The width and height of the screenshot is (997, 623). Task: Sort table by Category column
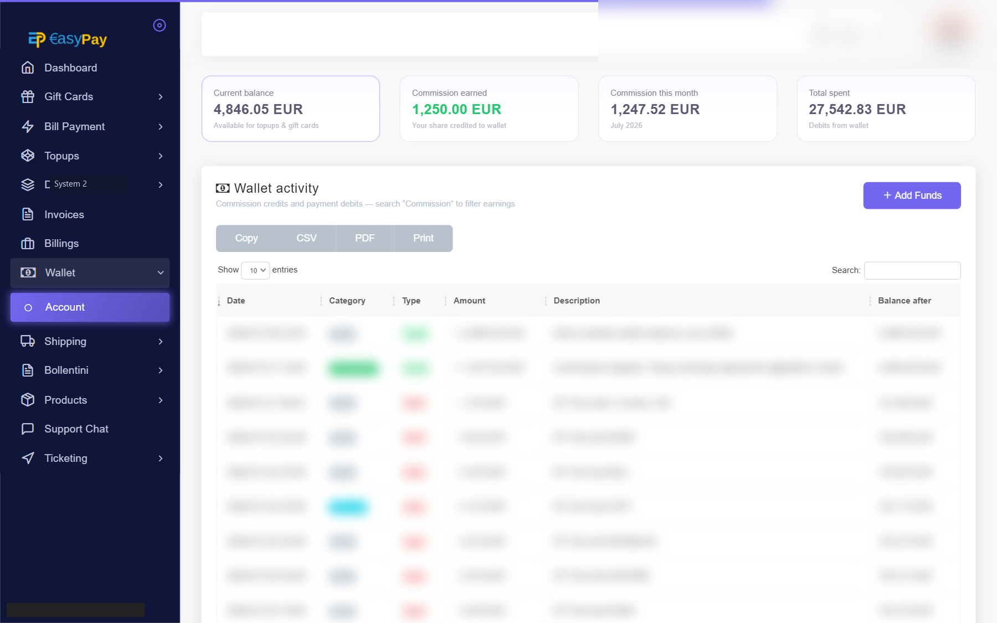click(355, 301)
